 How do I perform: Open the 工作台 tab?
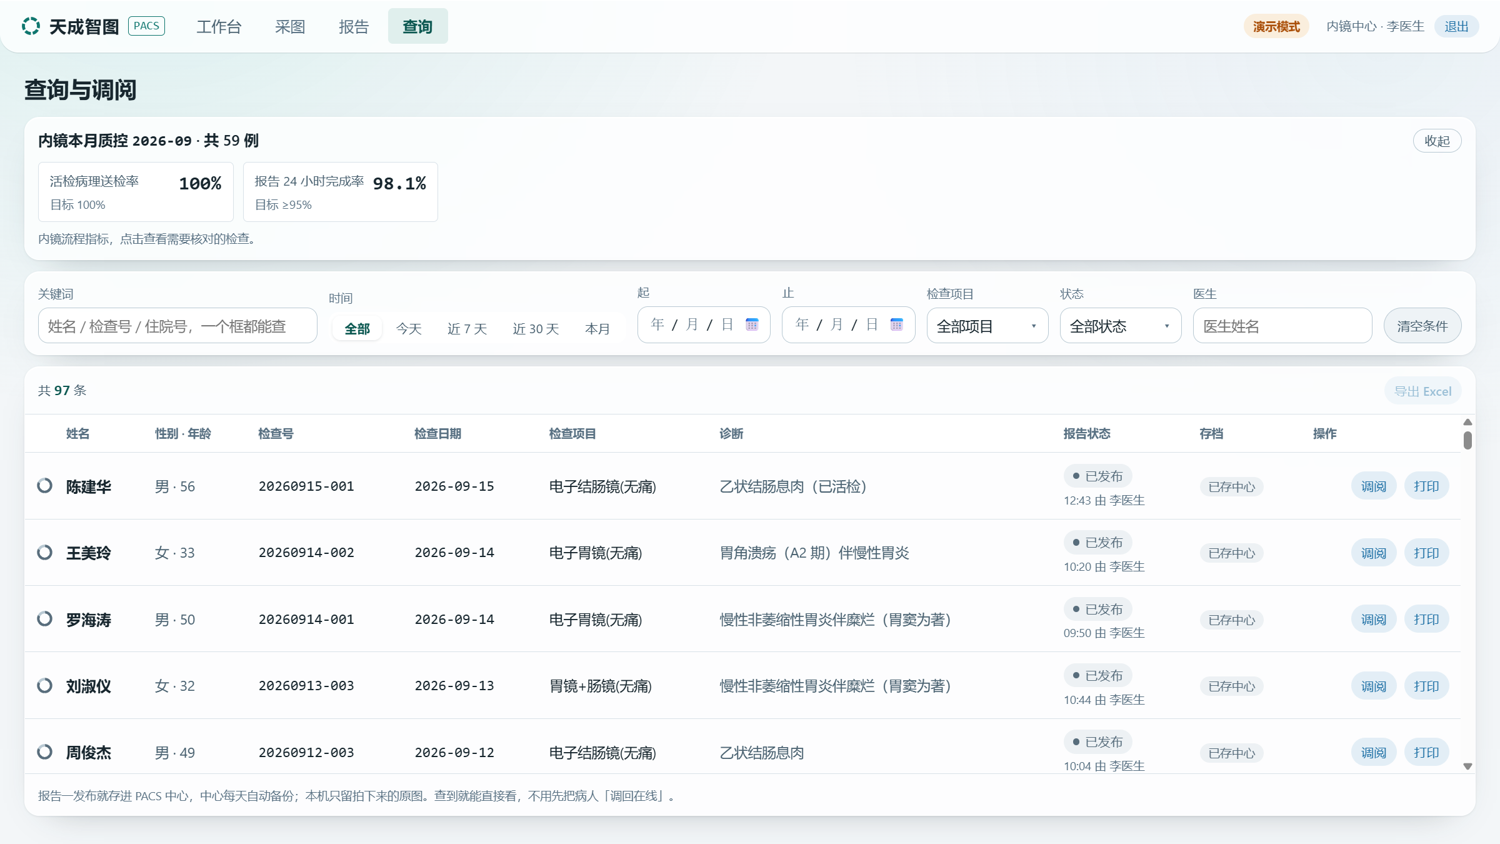[x=219, y=26]
